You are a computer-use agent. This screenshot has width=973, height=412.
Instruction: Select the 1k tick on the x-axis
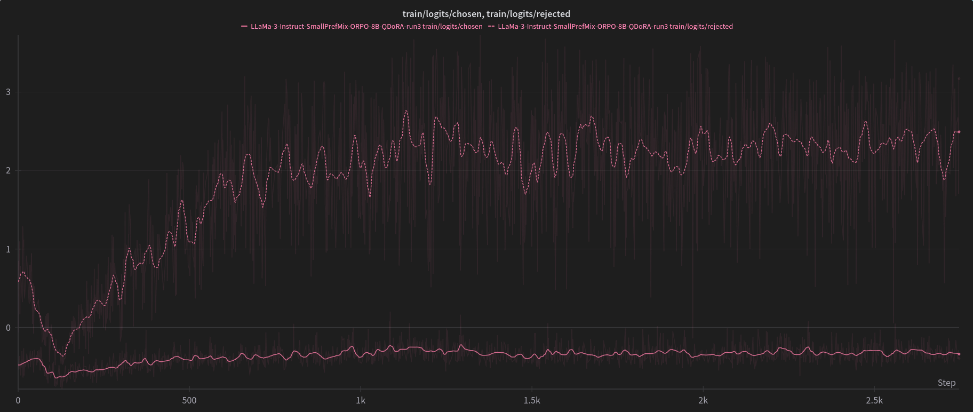tap(361, 400)
